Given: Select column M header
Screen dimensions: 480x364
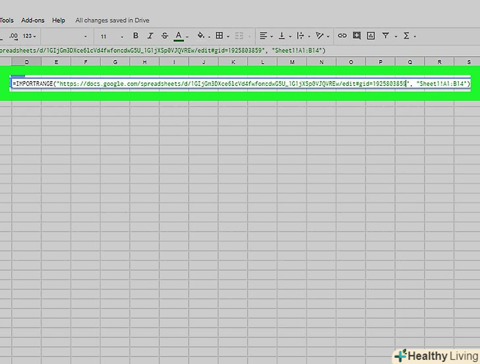Looking at the screenshot, I should (292, 62).
